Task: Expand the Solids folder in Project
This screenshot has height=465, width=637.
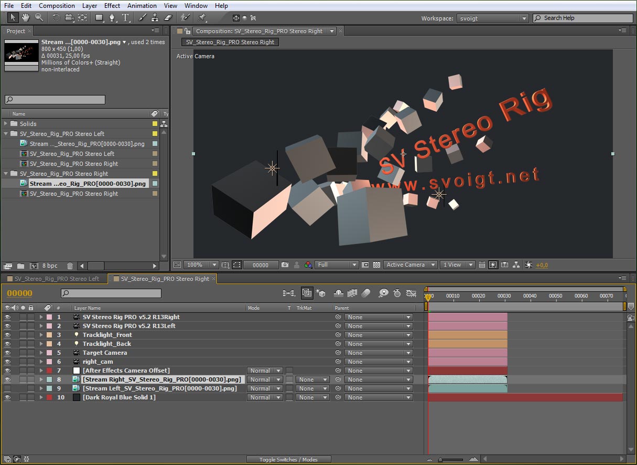Action: click(6, 124)
